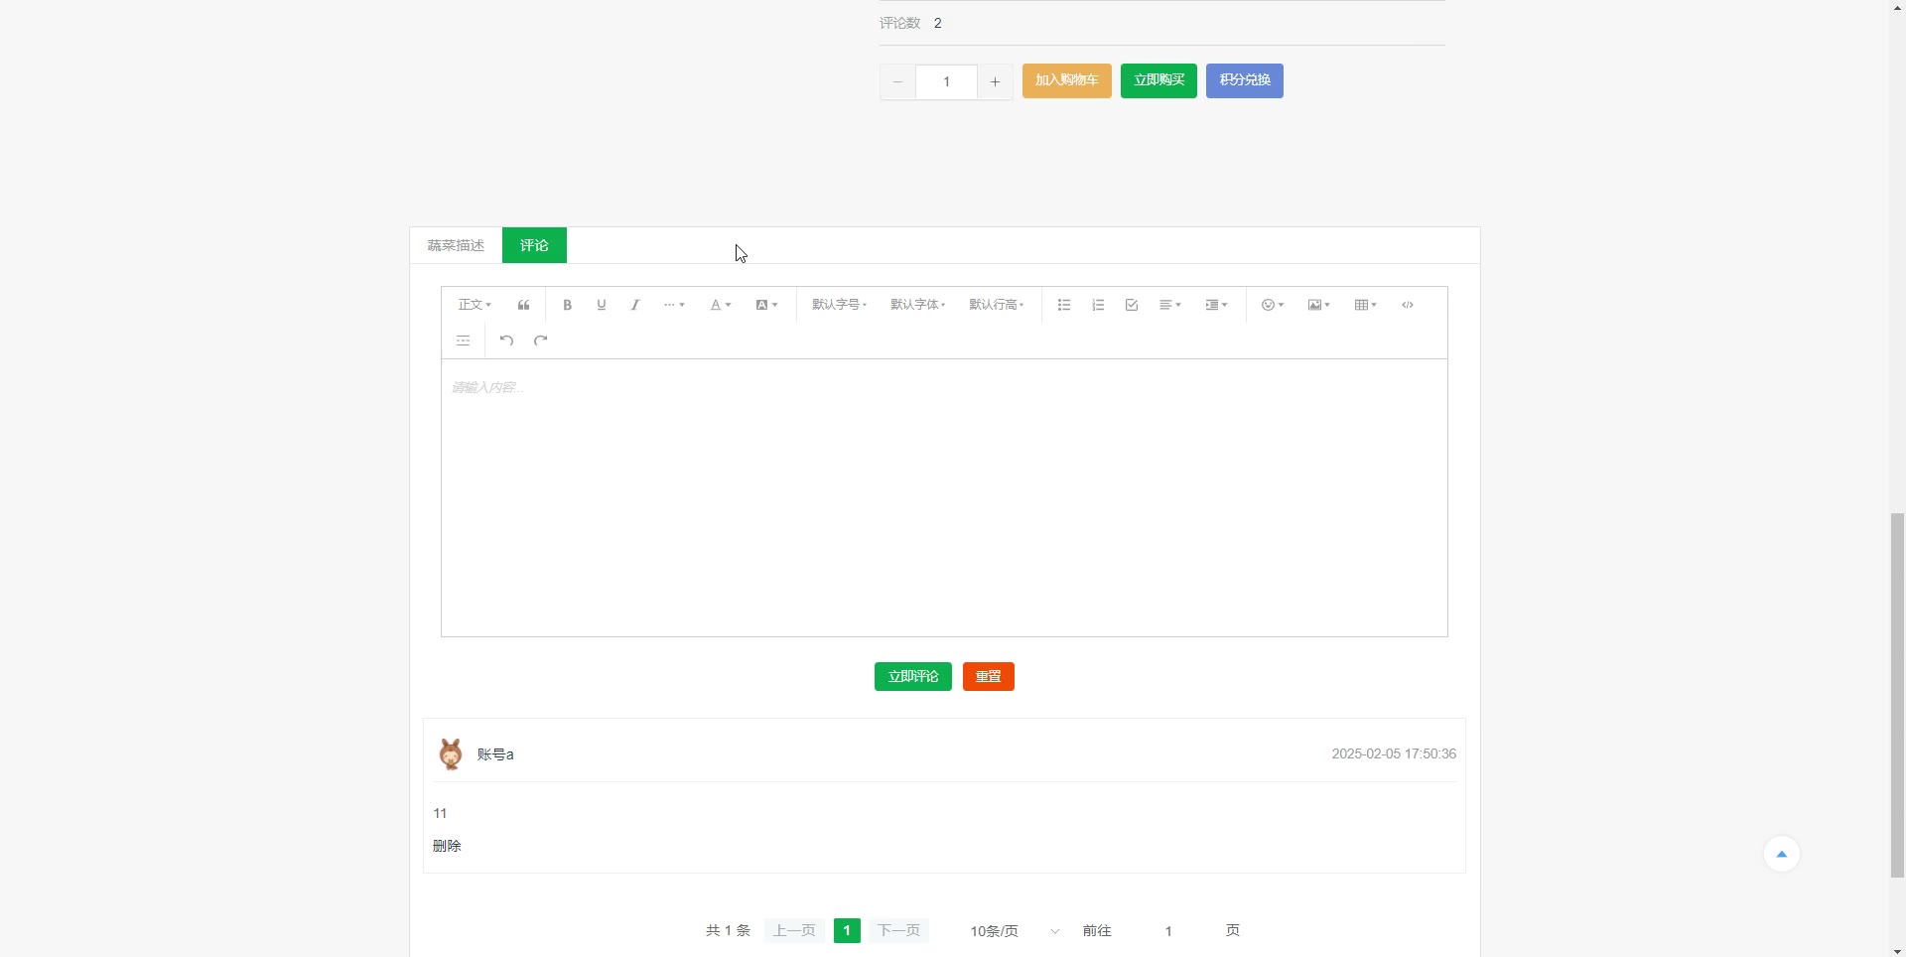Open the emoji picker
This screenshot has width=1906, height=957.
[1273, 305]
